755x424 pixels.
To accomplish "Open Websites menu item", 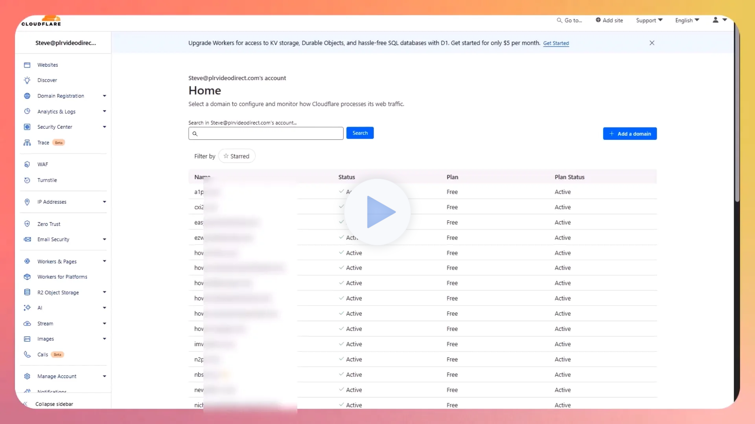I will pyautogui.click(x=48, y=65).
